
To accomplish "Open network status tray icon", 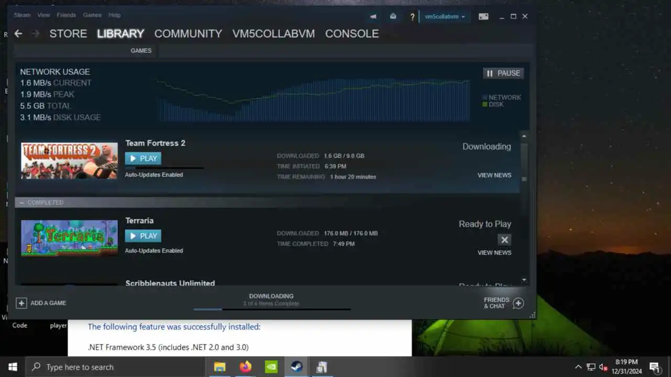I will point(591,367).
